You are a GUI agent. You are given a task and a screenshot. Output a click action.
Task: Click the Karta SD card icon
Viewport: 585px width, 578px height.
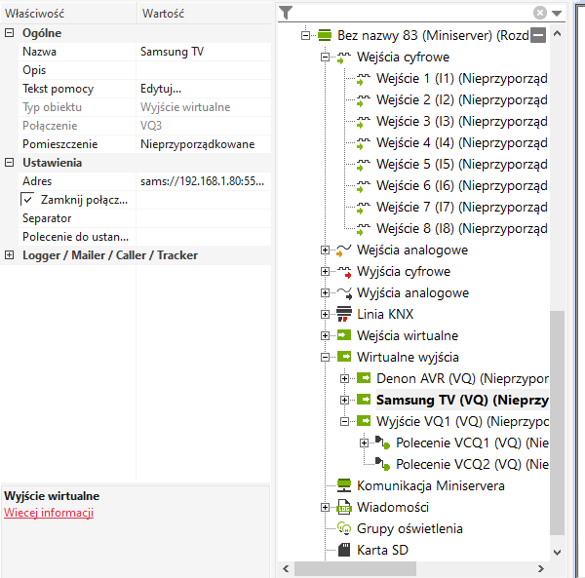pyautogui.click(x=343, y=550)
